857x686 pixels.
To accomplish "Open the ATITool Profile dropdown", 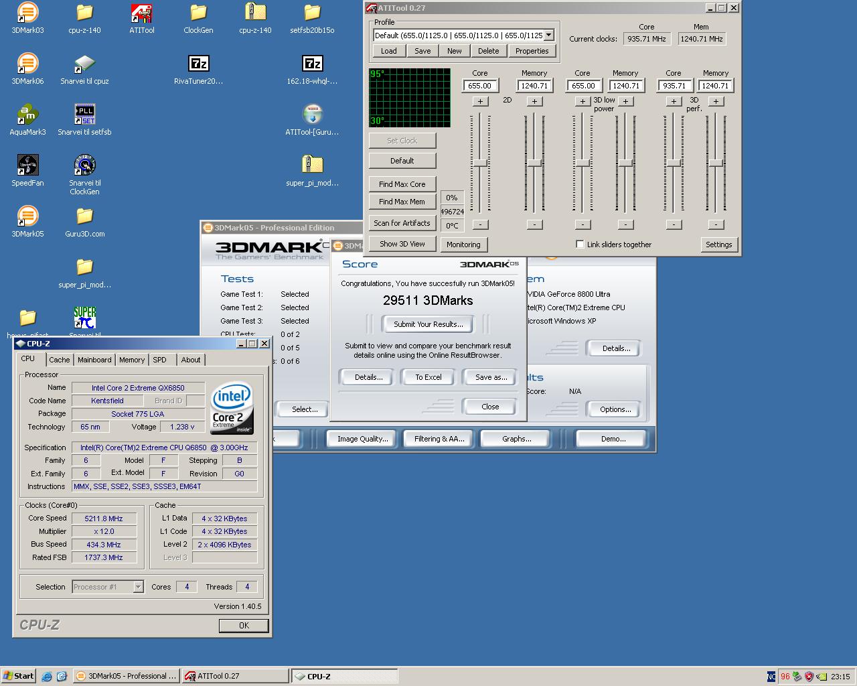I will click(548, 35).
